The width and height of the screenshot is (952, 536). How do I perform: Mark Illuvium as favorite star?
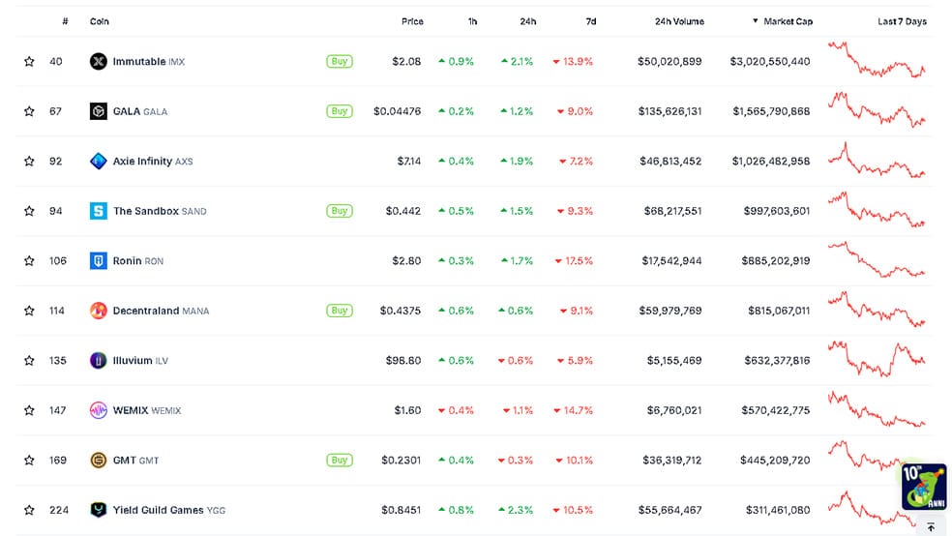click(29, 360)
